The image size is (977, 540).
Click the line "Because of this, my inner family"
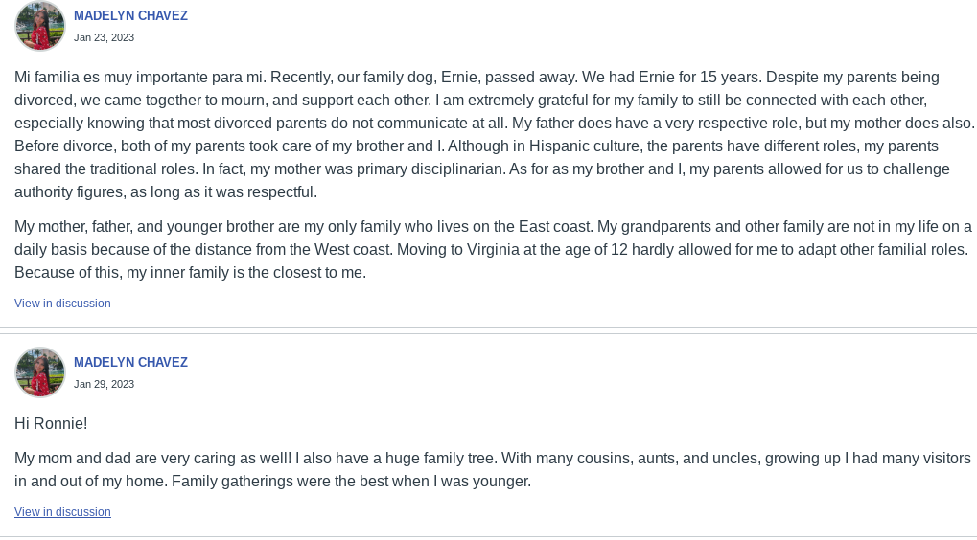click(x=191, y=273)
